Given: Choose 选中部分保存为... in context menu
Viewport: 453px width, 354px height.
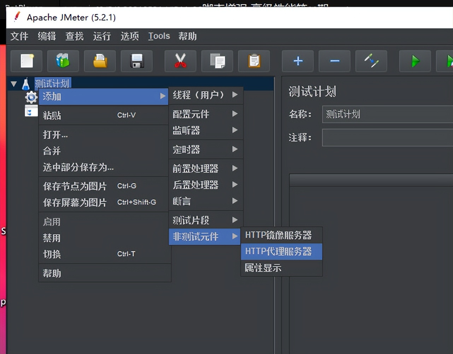Looking at the screenshot, I should click(104, 167).
